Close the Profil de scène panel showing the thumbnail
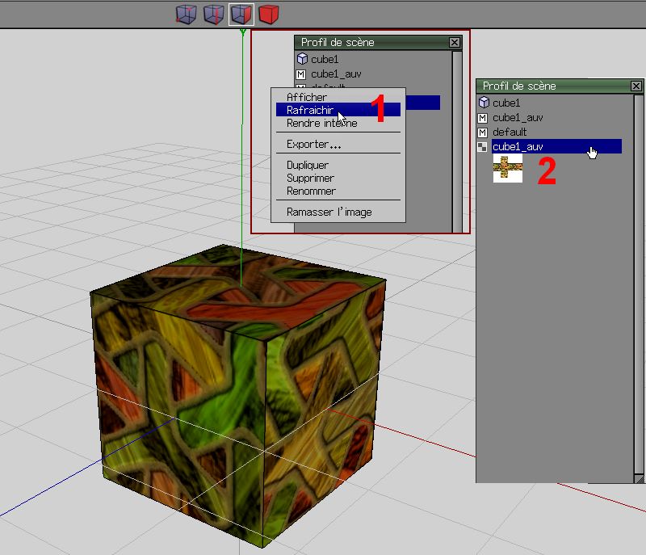Screen dimensions: 646x555 [636, 86]
